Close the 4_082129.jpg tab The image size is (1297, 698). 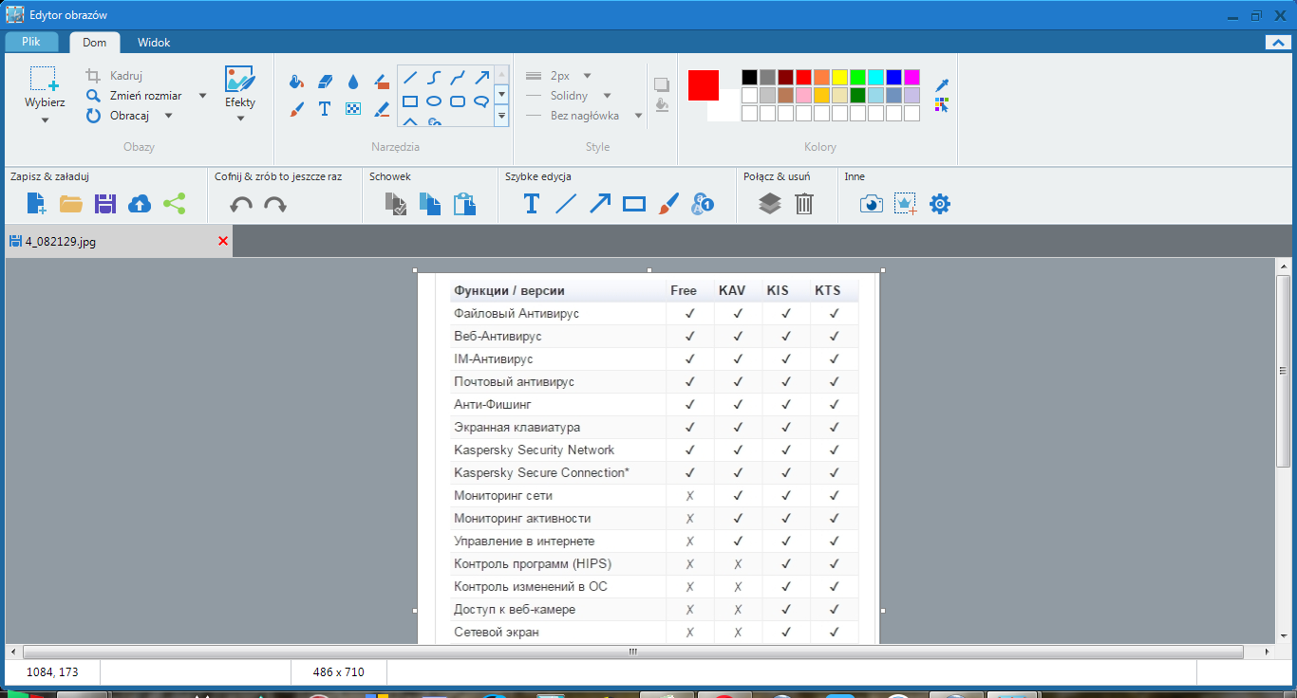[223, 241]
